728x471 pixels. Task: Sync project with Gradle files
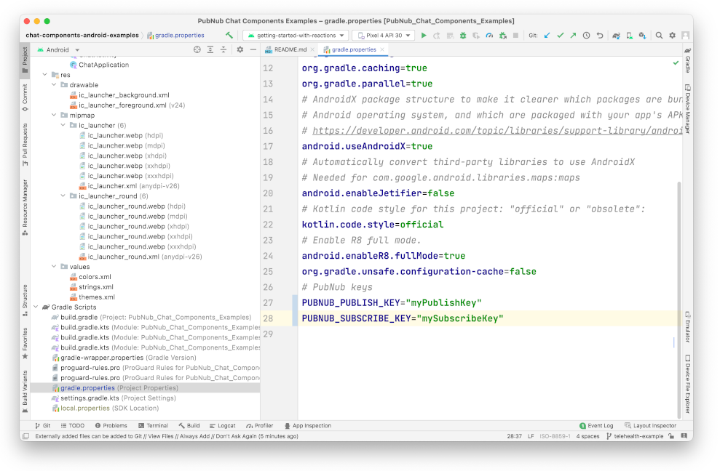coord(617,34)
